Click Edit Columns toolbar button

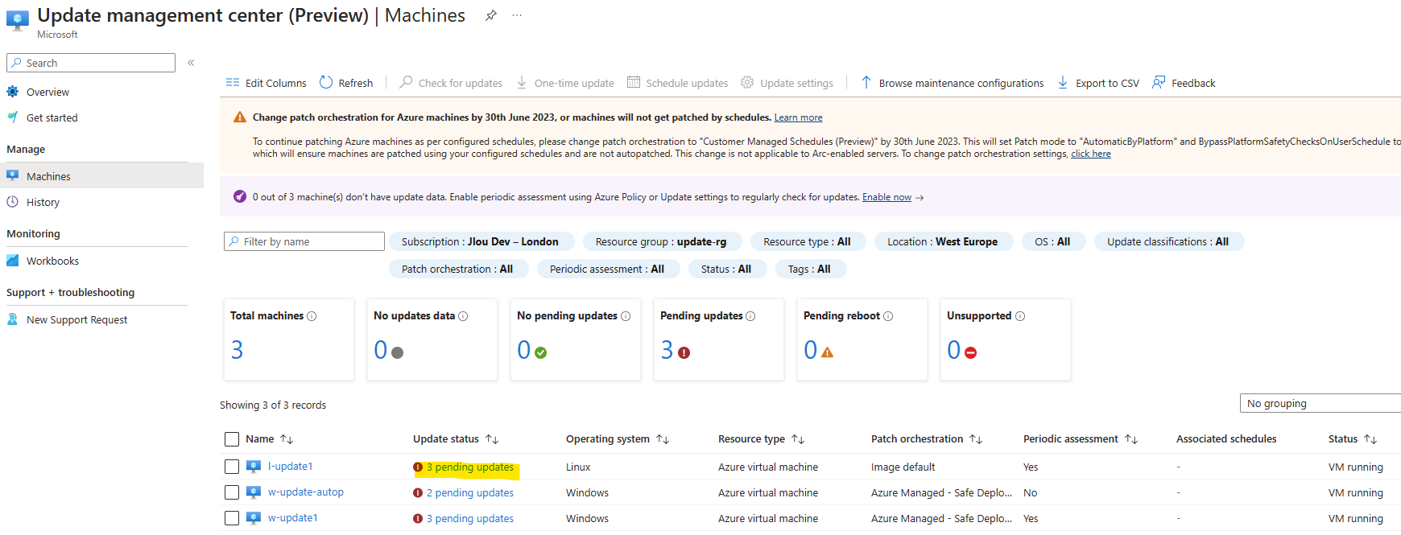tap(266, 83)
